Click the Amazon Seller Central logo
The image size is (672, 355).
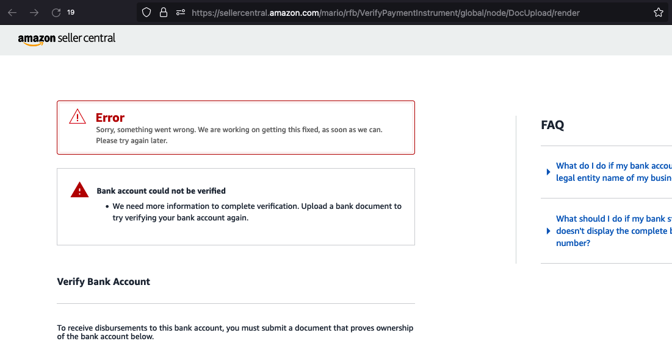click(x=67, y=39)
